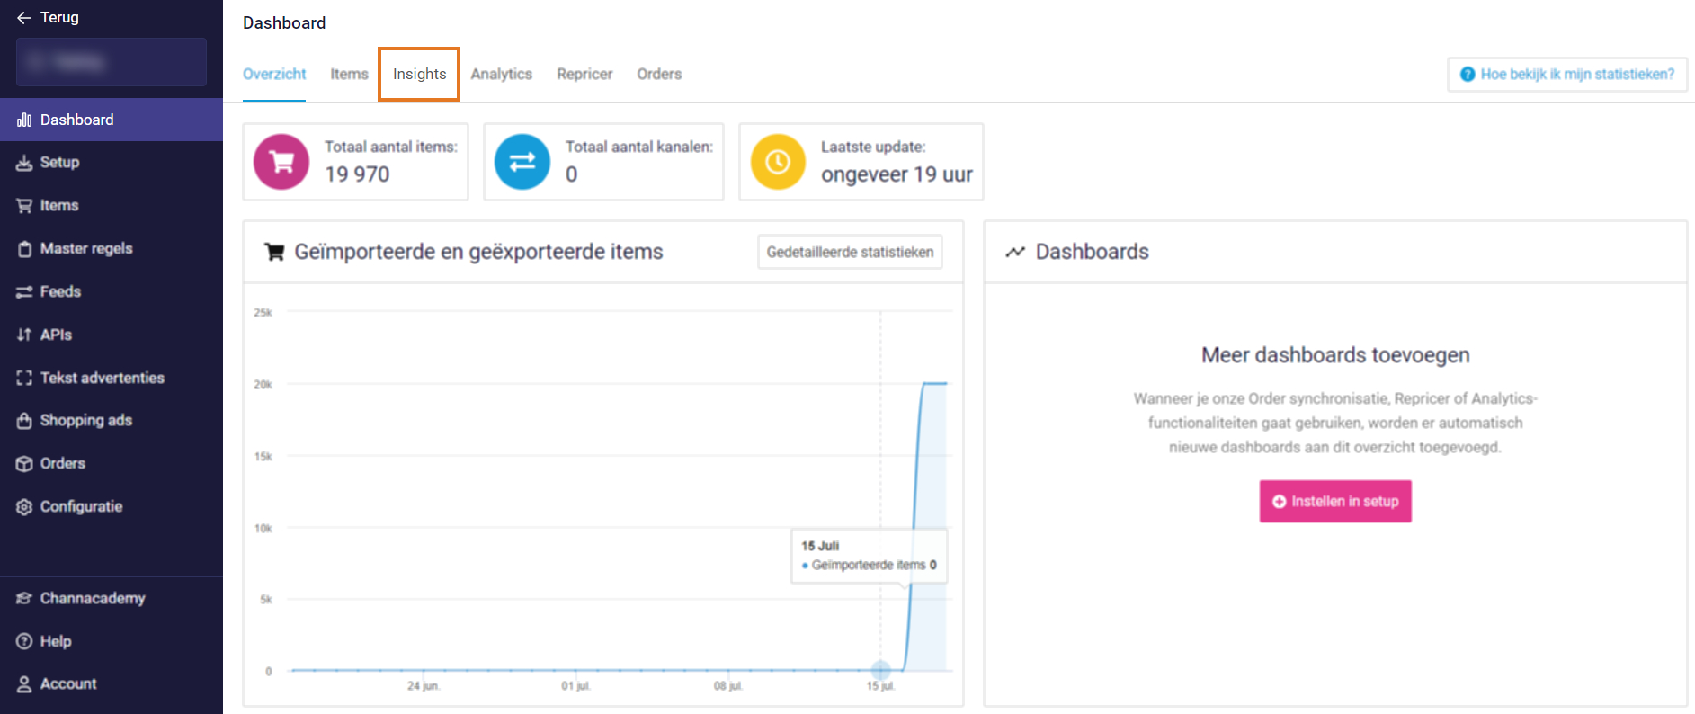Screen dimensions: 1695x714
Task: Click the Setup download icon in the sidebar
Action: point(24,163)
